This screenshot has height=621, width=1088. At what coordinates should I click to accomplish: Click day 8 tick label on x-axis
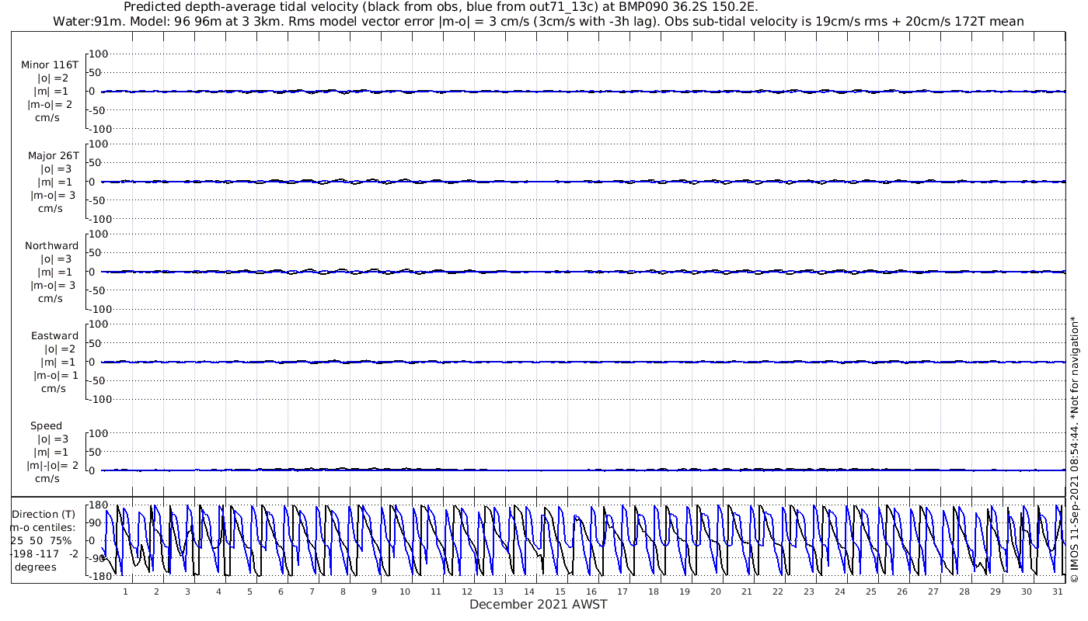tap(343, 592)
